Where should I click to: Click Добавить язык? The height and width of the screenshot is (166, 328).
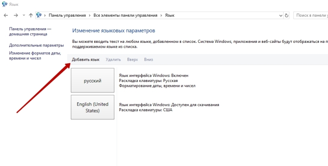[86, 59]
